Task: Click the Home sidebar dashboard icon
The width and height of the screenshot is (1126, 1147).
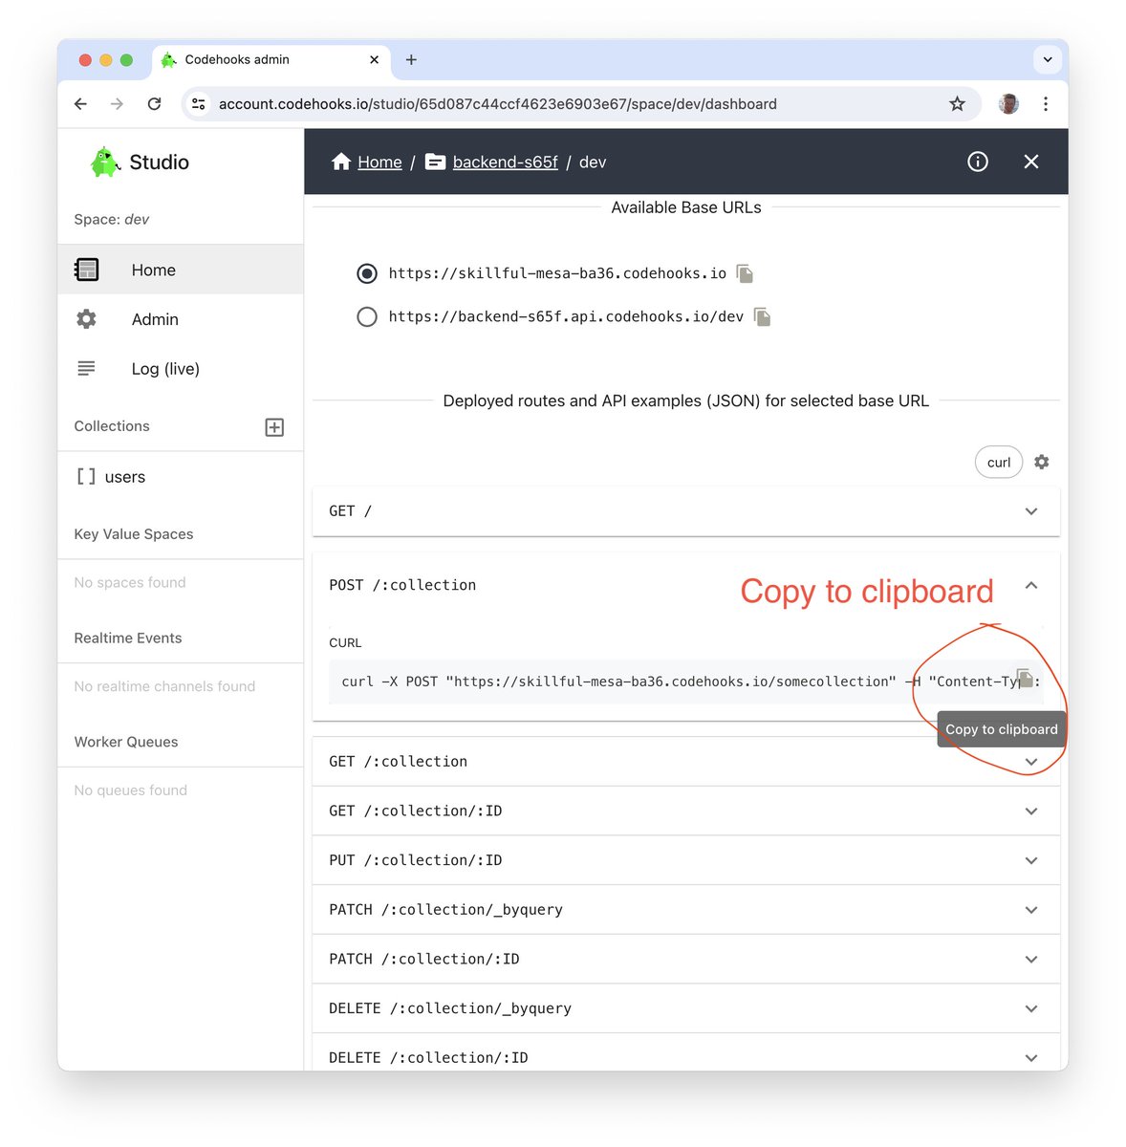Action: (x=86, y=270)
